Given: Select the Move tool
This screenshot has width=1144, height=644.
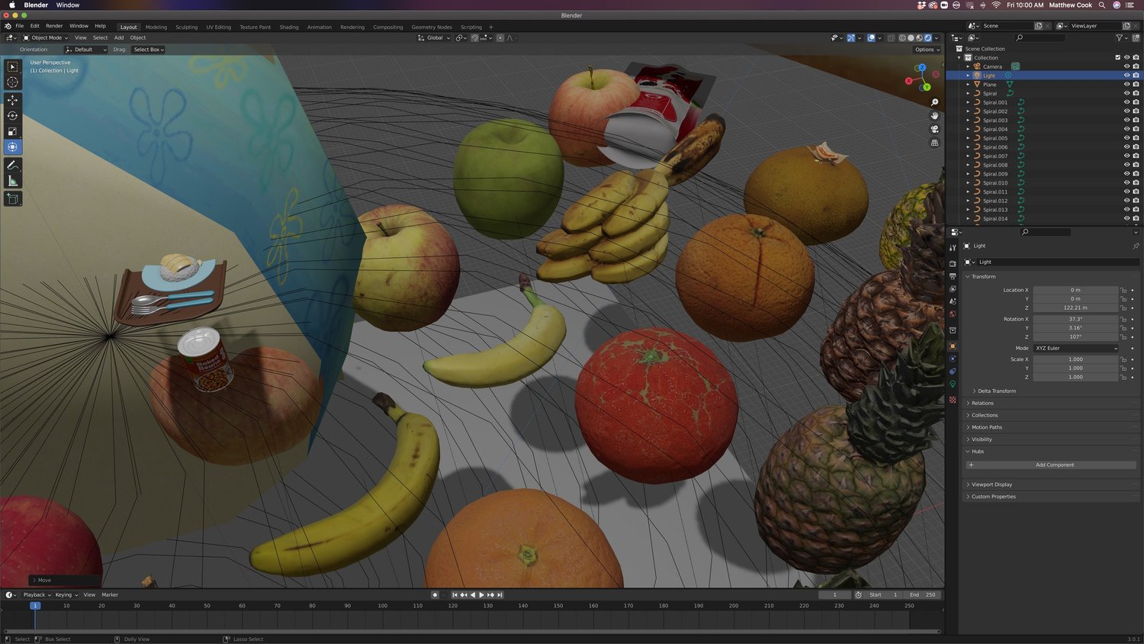Looking at the screenshot, I should 13,100.
